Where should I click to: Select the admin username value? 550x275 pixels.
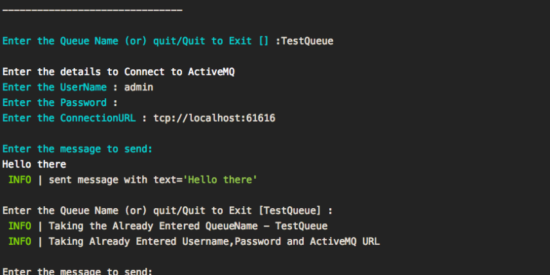click(x=139, y=87)
